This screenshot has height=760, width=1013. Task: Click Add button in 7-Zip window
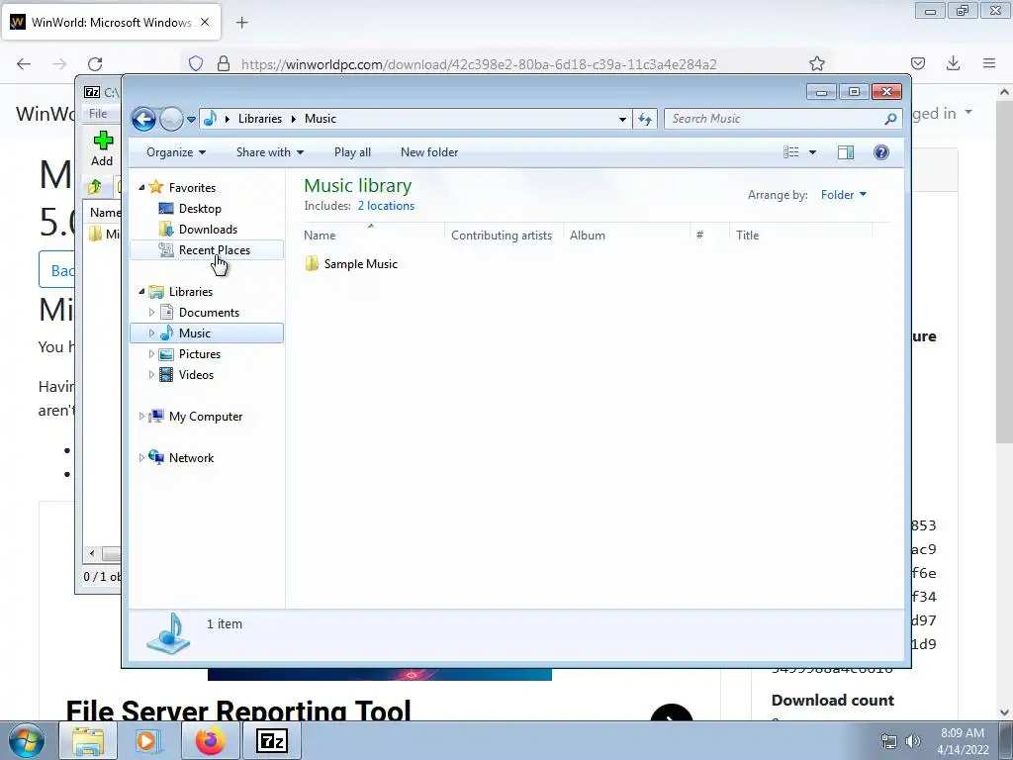[x=102, y=148]
